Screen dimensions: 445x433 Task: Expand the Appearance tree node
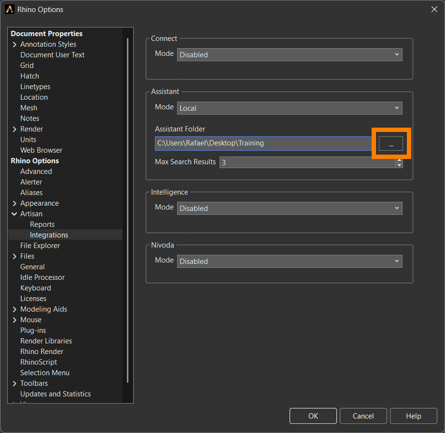[x=14, y=203]
